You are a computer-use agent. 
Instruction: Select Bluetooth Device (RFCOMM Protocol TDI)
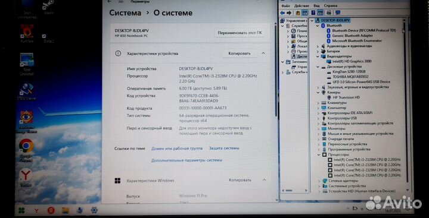pos(364,30)
